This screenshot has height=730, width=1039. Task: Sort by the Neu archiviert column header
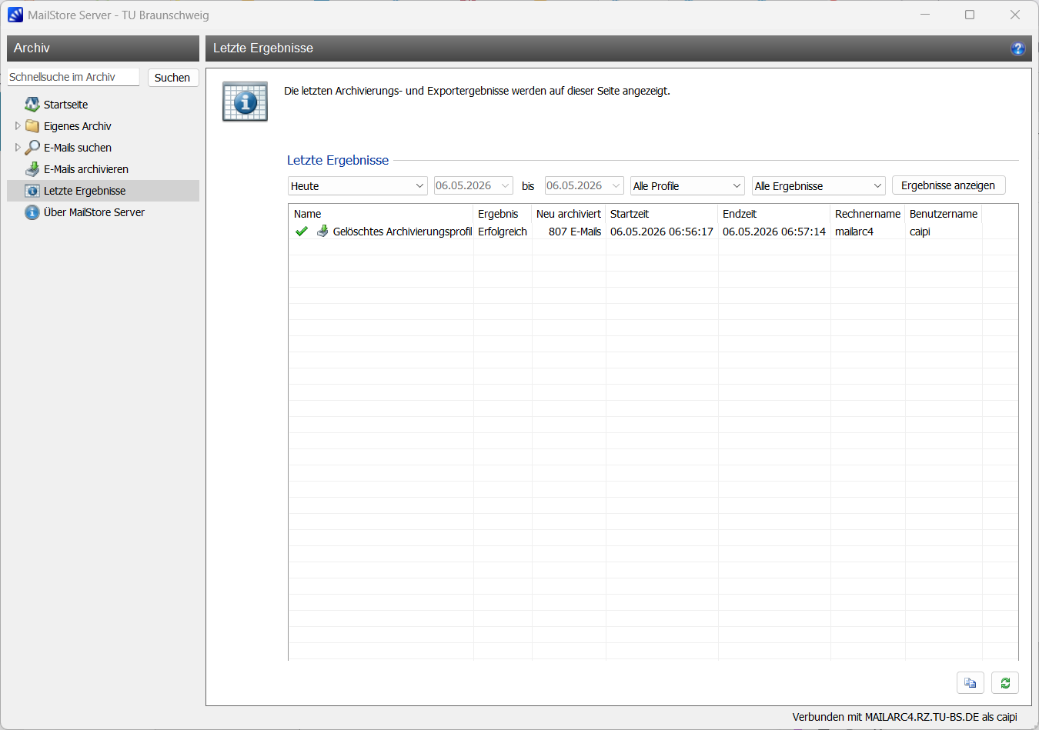point(569,214)
